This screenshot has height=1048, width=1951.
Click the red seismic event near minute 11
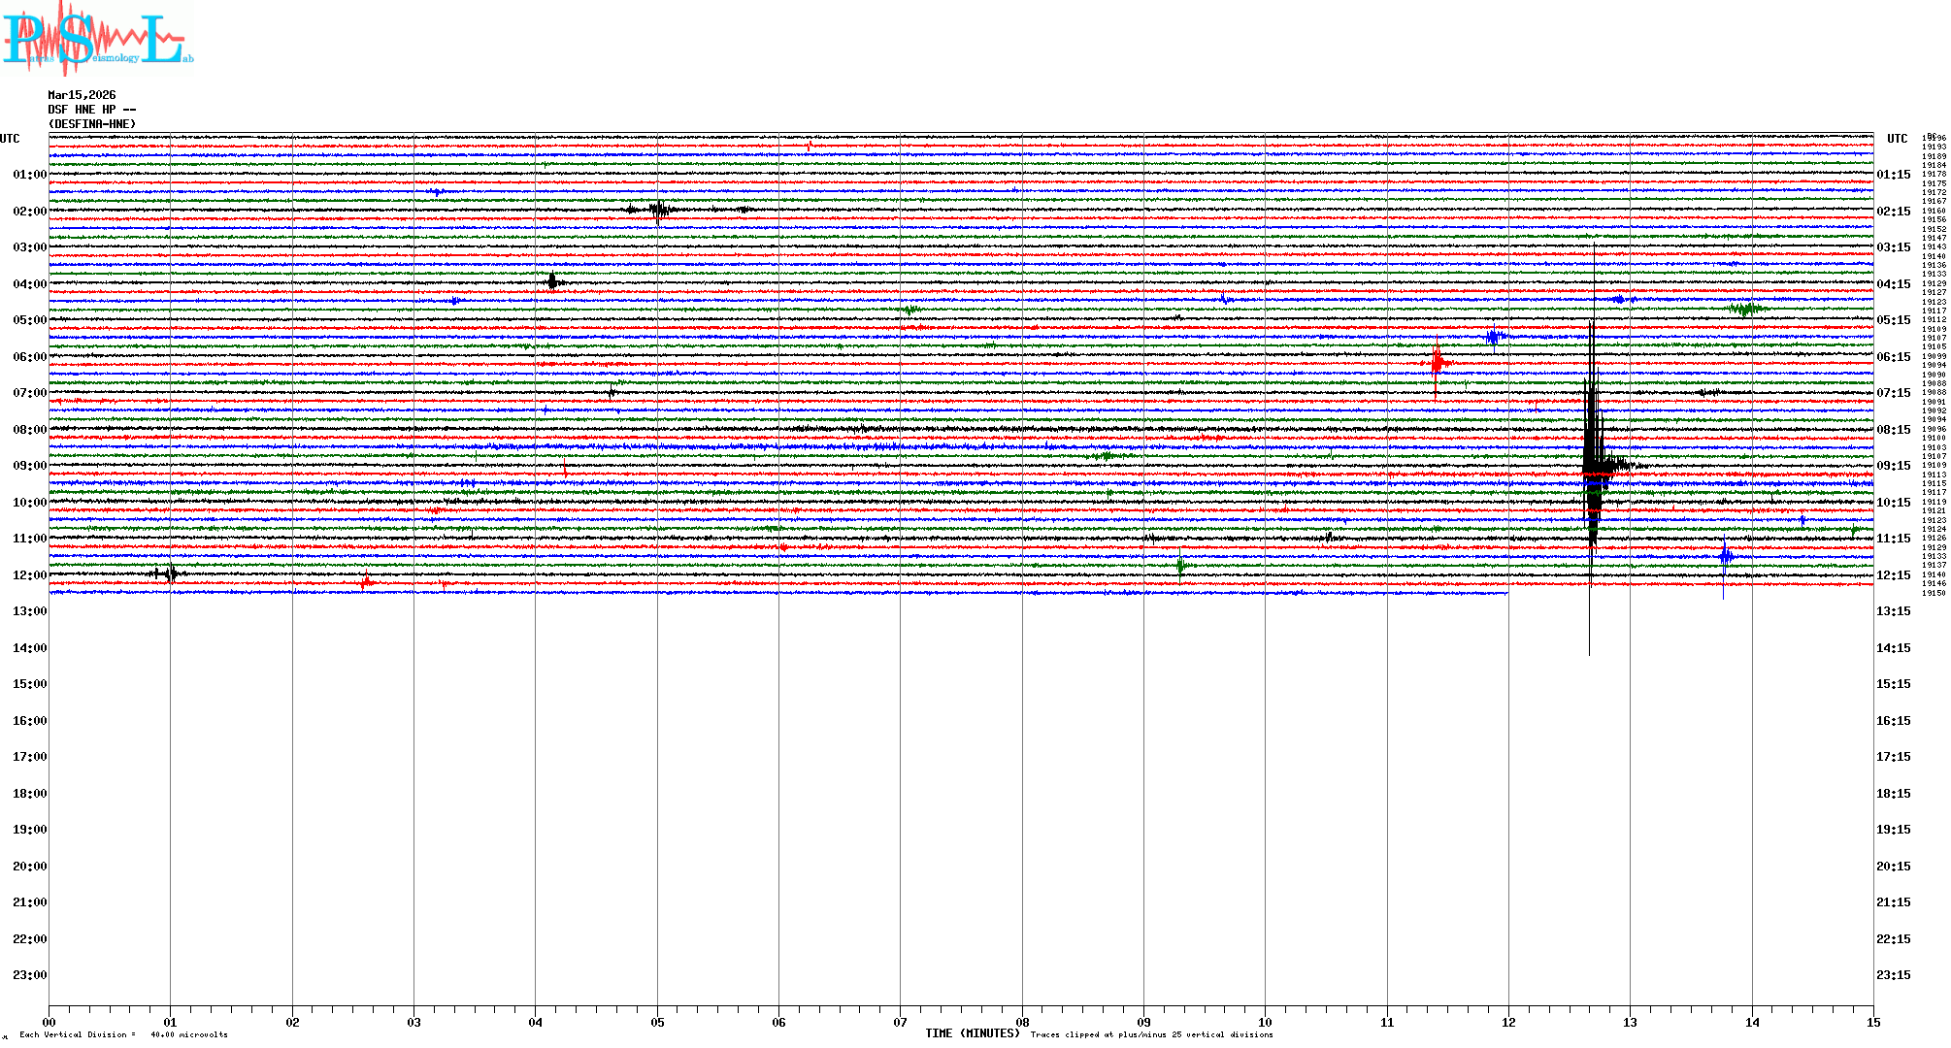[1438, 363]
